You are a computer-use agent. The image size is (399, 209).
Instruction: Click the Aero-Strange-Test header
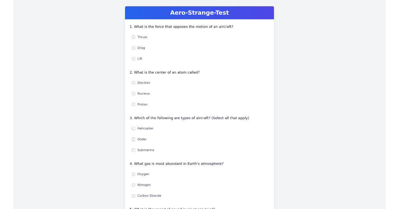point(199,13)
